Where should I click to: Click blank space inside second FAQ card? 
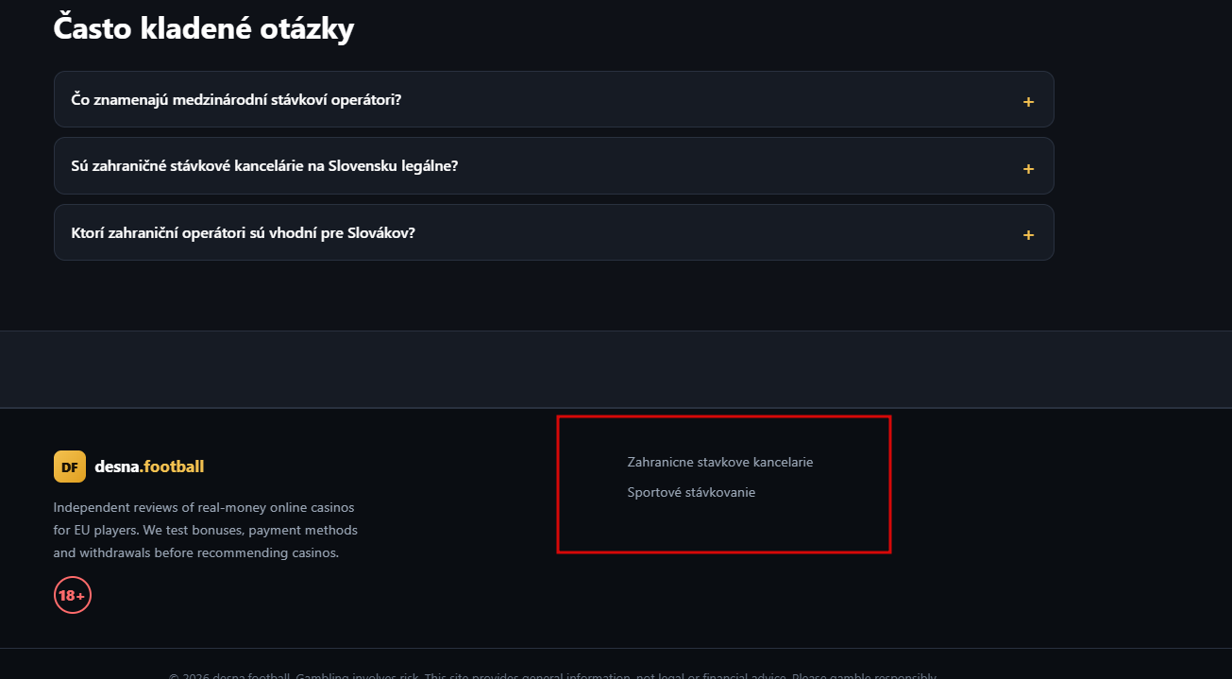click(736, 166)
